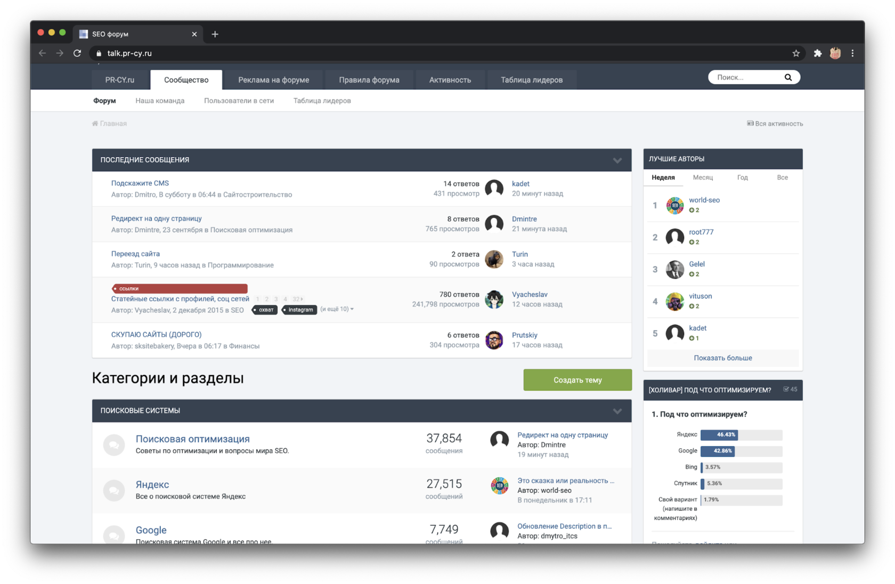Click the red ссылки tag
The width and height of the screenshot is (895, 584).
click(180, 288)
